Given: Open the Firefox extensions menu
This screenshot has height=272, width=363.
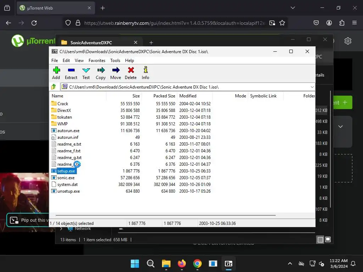Looking at the screenshot, I should (x=342, y=23).
